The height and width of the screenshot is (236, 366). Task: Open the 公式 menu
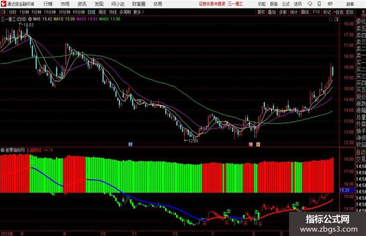(286, 4)
